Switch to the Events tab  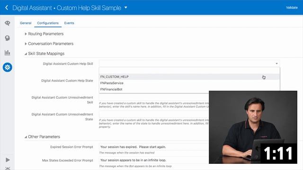[69, 23]
